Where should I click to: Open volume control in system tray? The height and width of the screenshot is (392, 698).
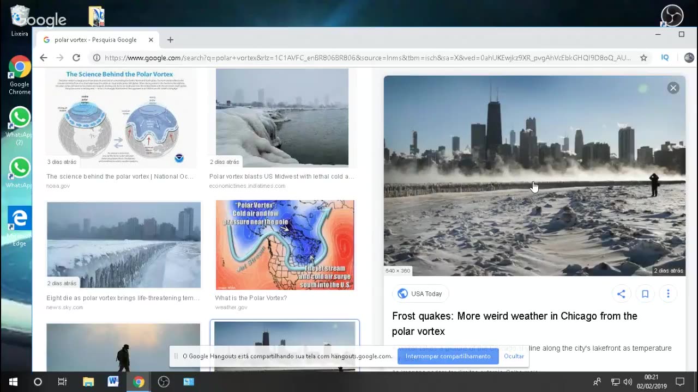pos(628,382)
